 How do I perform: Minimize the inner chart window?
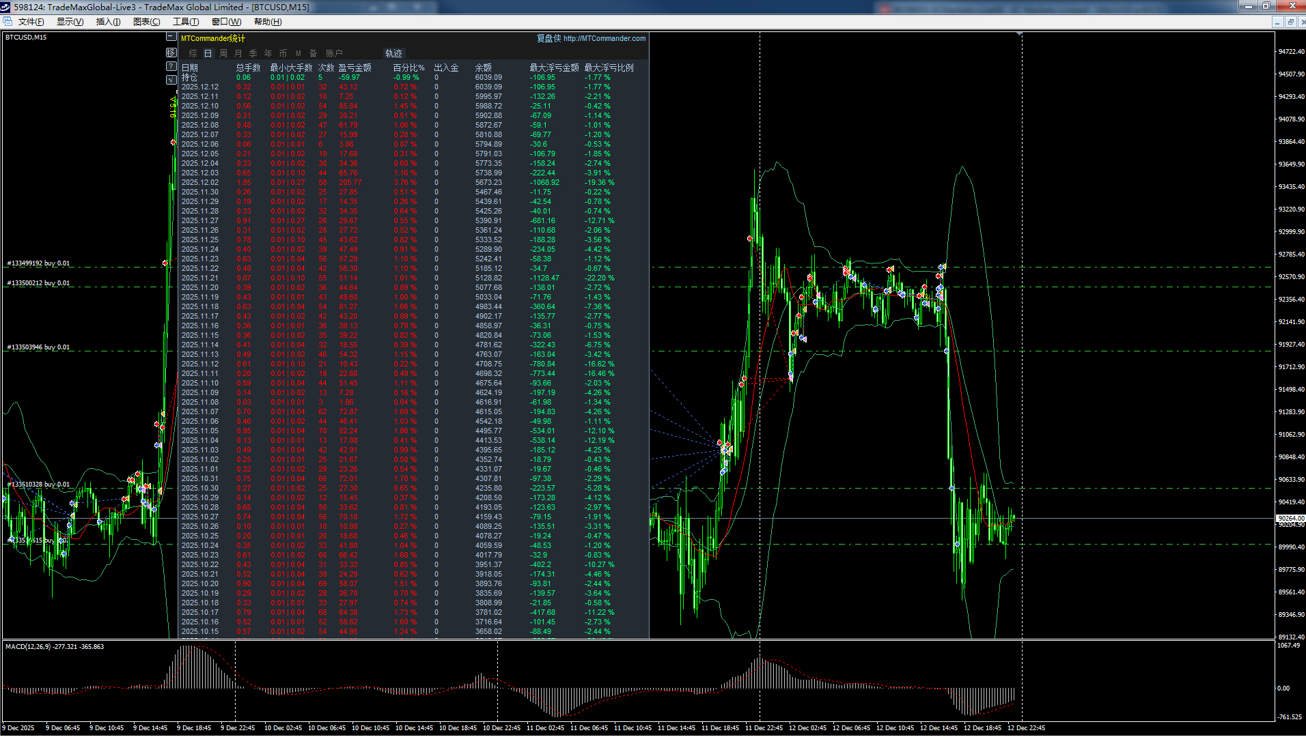[1277, 22]
